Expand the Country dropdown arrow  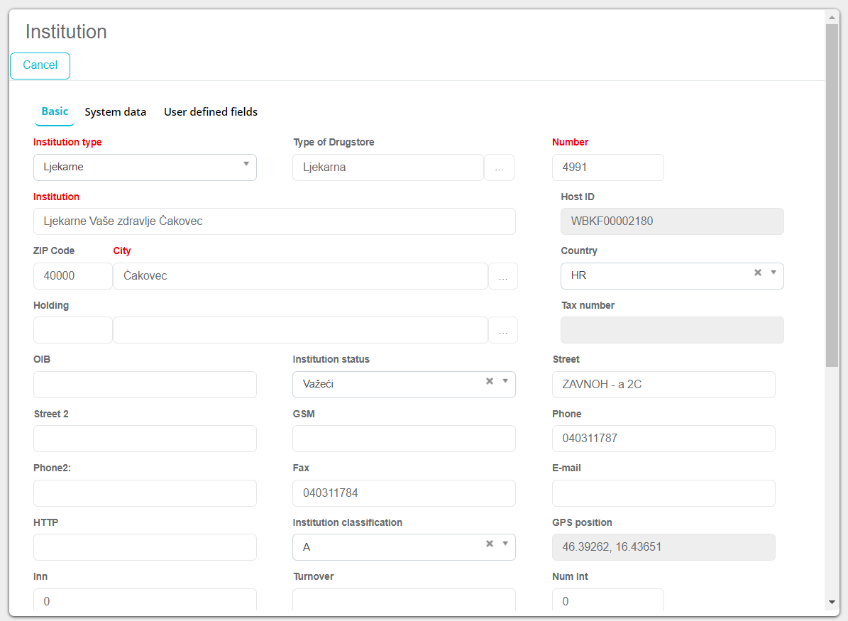pos(773,273)
